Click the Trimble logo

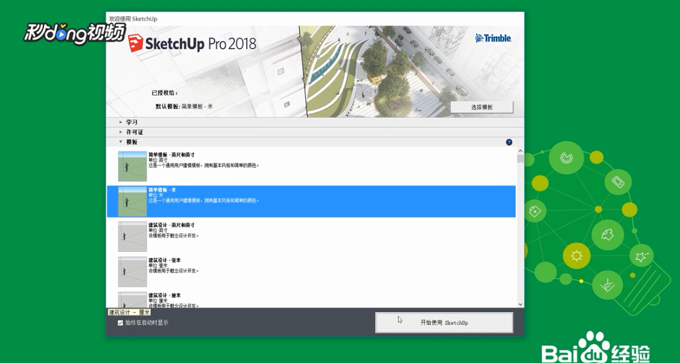tap(494, 38)
